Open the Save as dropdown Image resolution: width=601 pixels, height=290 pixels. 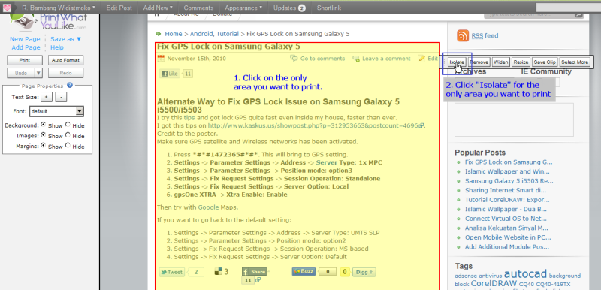[x=66, y=39]
